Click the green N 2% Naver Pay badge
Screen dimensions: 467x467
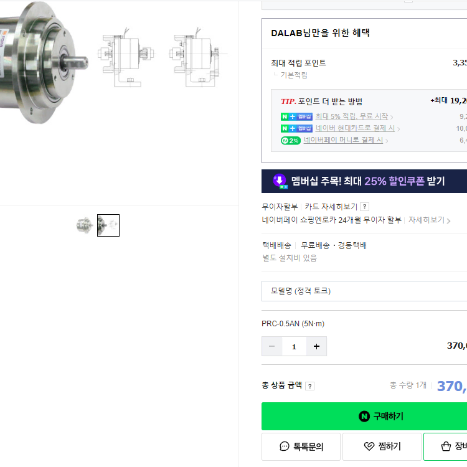(x=290, y=140)
